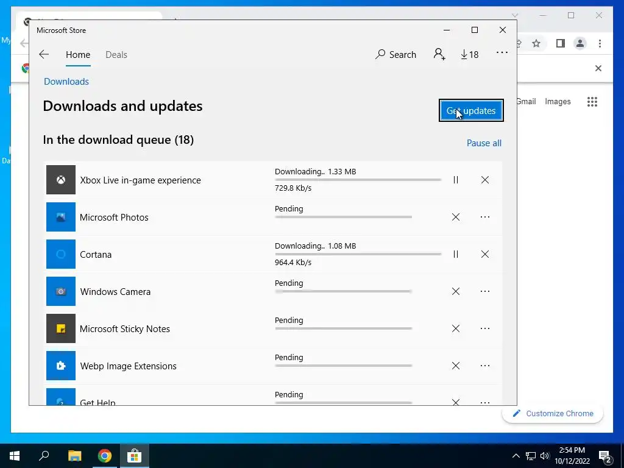Open the Webp Image Extensions app icon
The width and height of the screenshot is (624, 468).
61,366
